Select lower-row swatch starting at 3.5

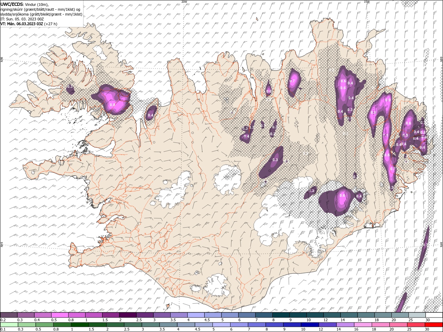point(168,325)
